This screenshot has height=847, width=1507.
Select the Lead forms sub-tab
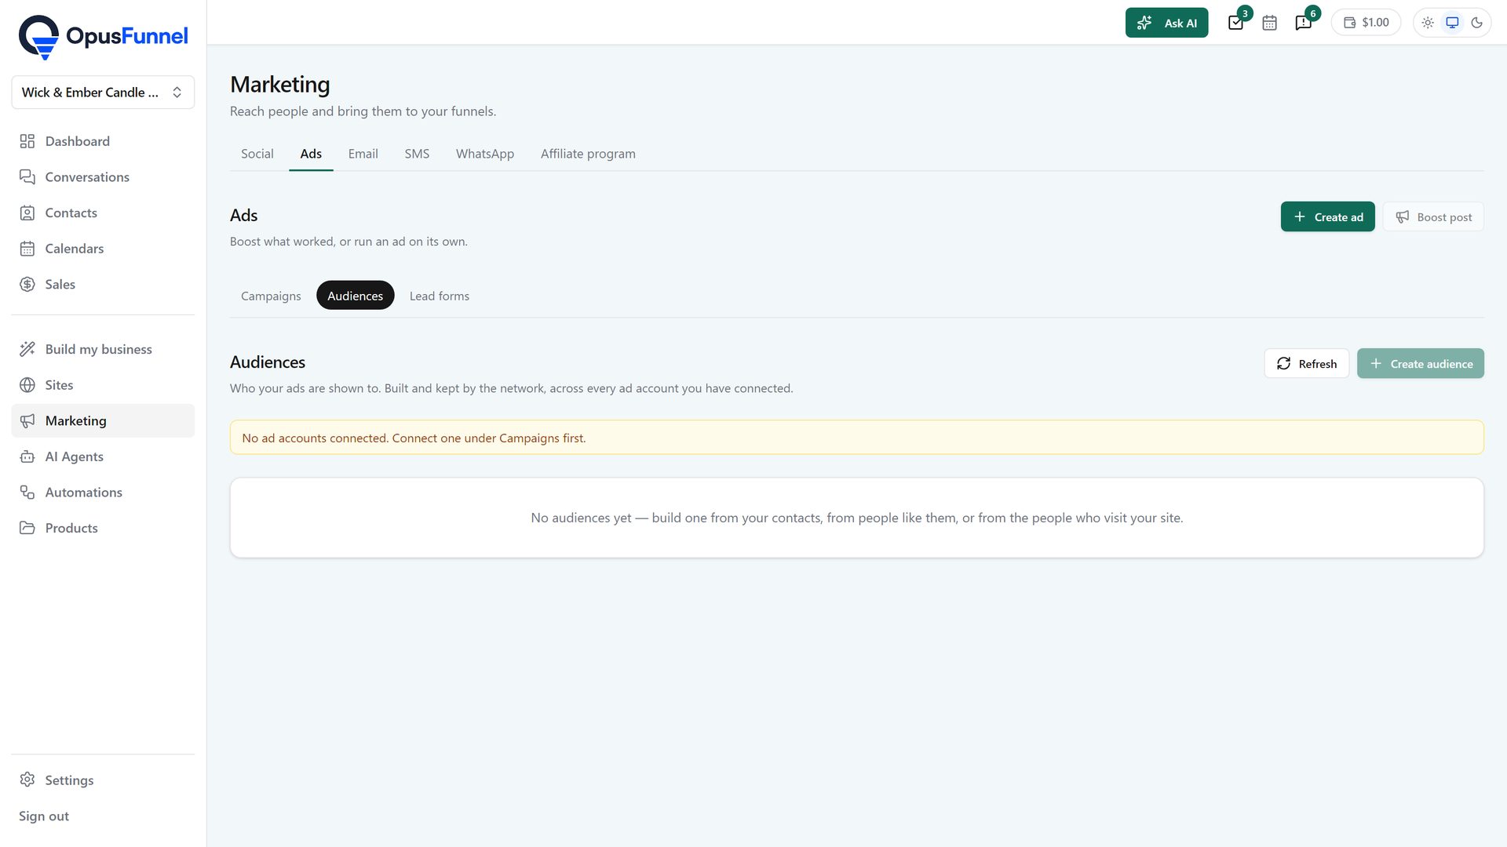pyautogui.click(x=439, y=296)
